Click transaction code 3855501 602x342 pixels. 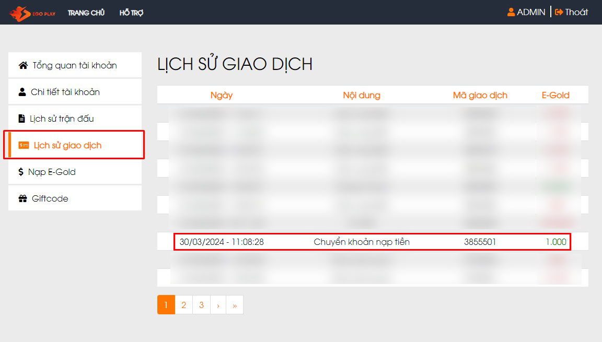tap(480, 242)
